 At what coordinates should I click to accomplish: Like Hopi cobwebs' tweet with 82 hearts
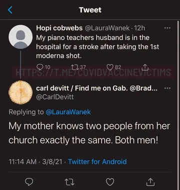tap(109, 67)
